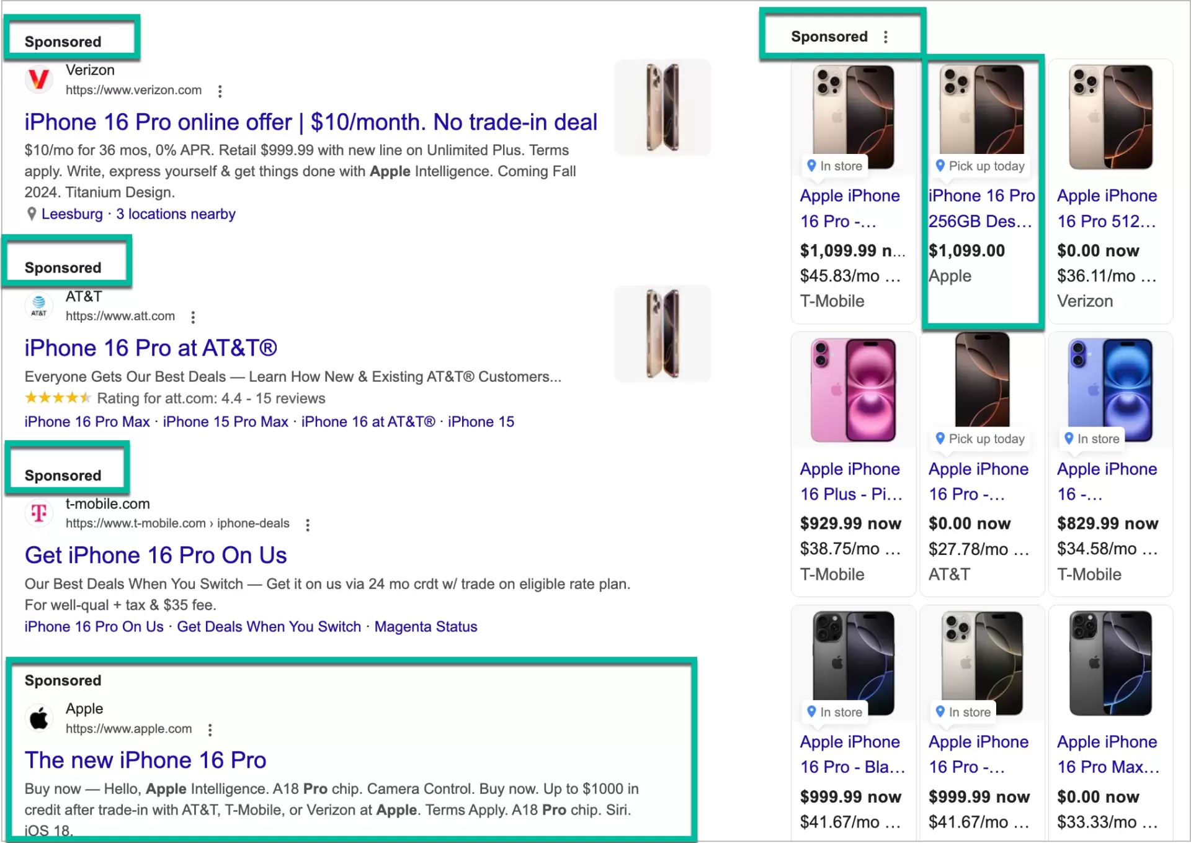Open the three-dot menu beside the Verizon URL
1191x843 pixels.
pyautogui.click(x=220, y=91)
